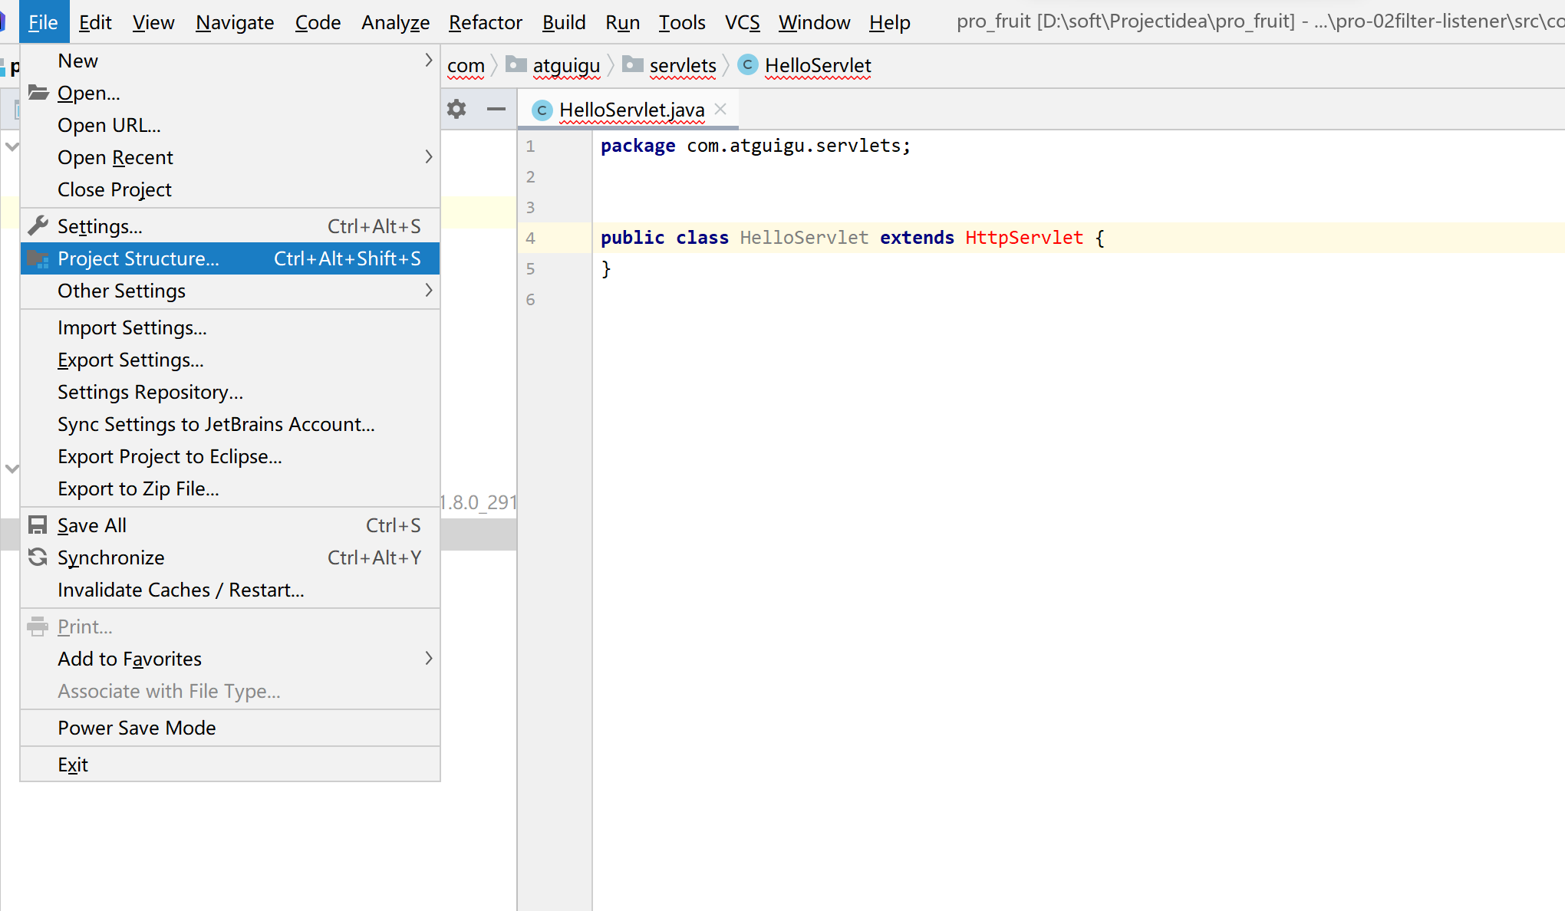Open the VCS menu
Image resolution: width=1565 pixels, height=911 pixels.
coord(742,22)
